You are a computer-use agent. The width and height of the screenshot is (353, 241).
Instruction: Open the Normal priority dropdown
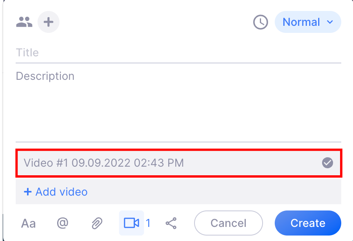(308, 22)
